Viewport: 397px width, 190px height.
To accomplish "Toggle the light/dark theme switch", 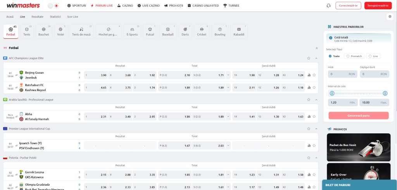I will 53,5.
